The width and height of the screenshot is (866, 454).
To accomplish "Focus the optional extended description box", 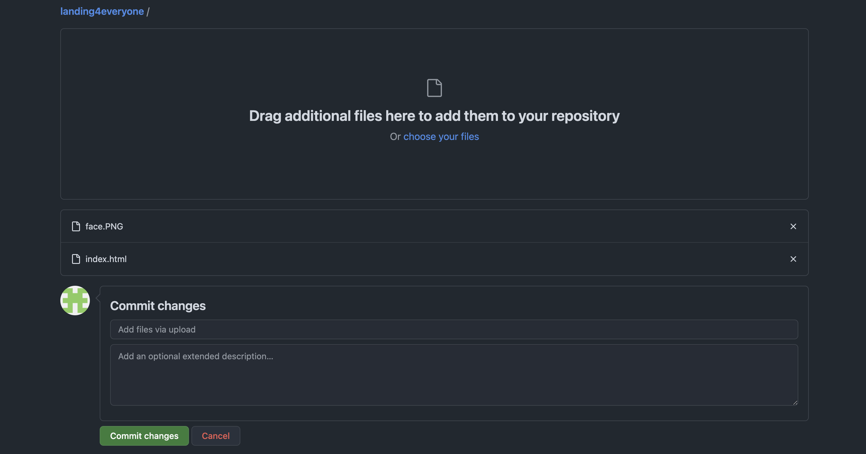I will [454, 375].
